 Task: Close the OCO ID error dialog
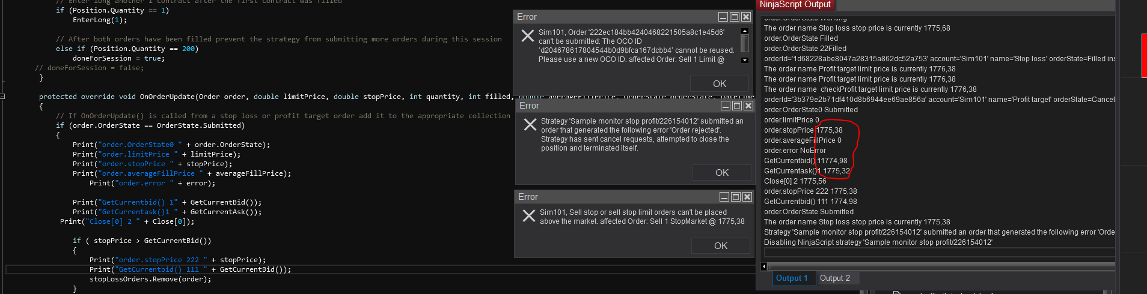coord(746,17)
